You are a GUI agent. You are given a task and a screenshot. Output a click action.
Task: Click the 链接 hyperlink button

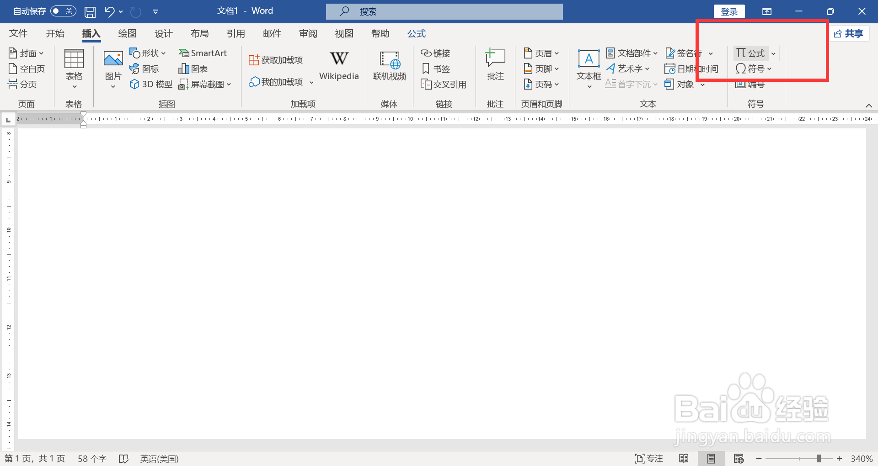point(436,53)
